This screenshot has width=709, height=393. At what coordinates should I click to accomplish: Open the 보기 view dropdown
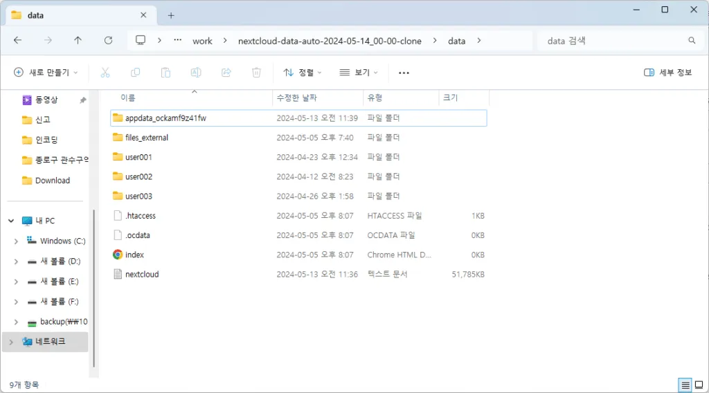click(359, 72)
